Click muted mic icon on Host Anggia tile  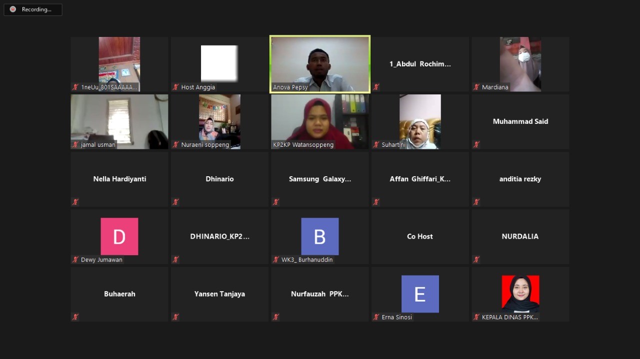point(176,87)
